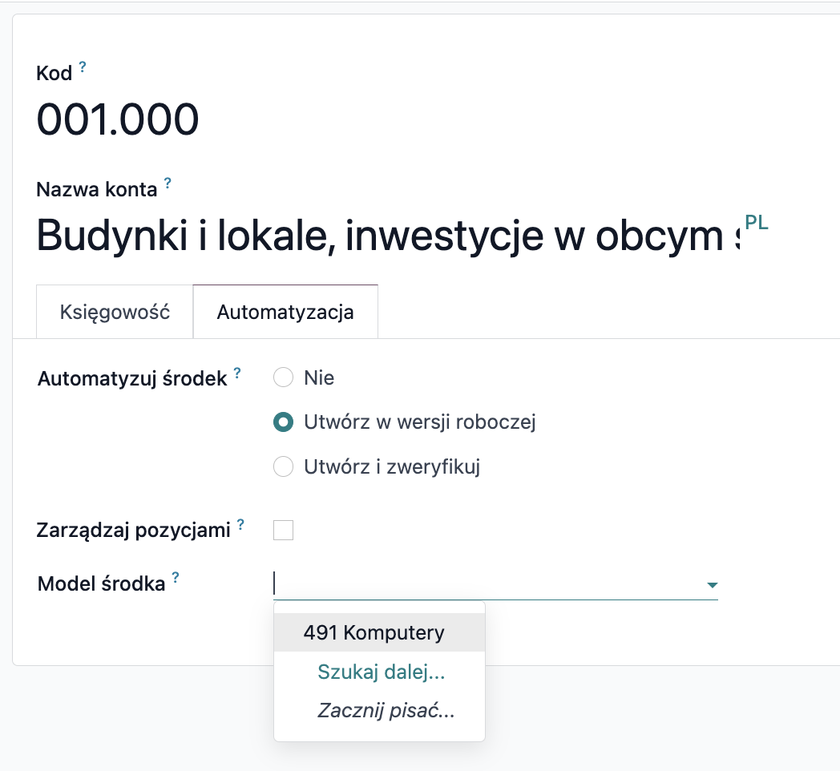Select Utwórz i zweryfikuj radio button

point(283,466)
